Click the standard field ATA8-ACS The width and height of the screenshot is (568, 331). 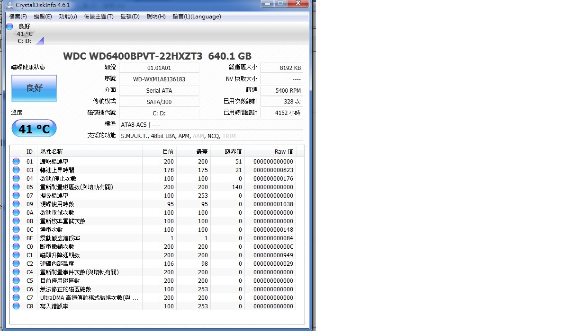211,124
